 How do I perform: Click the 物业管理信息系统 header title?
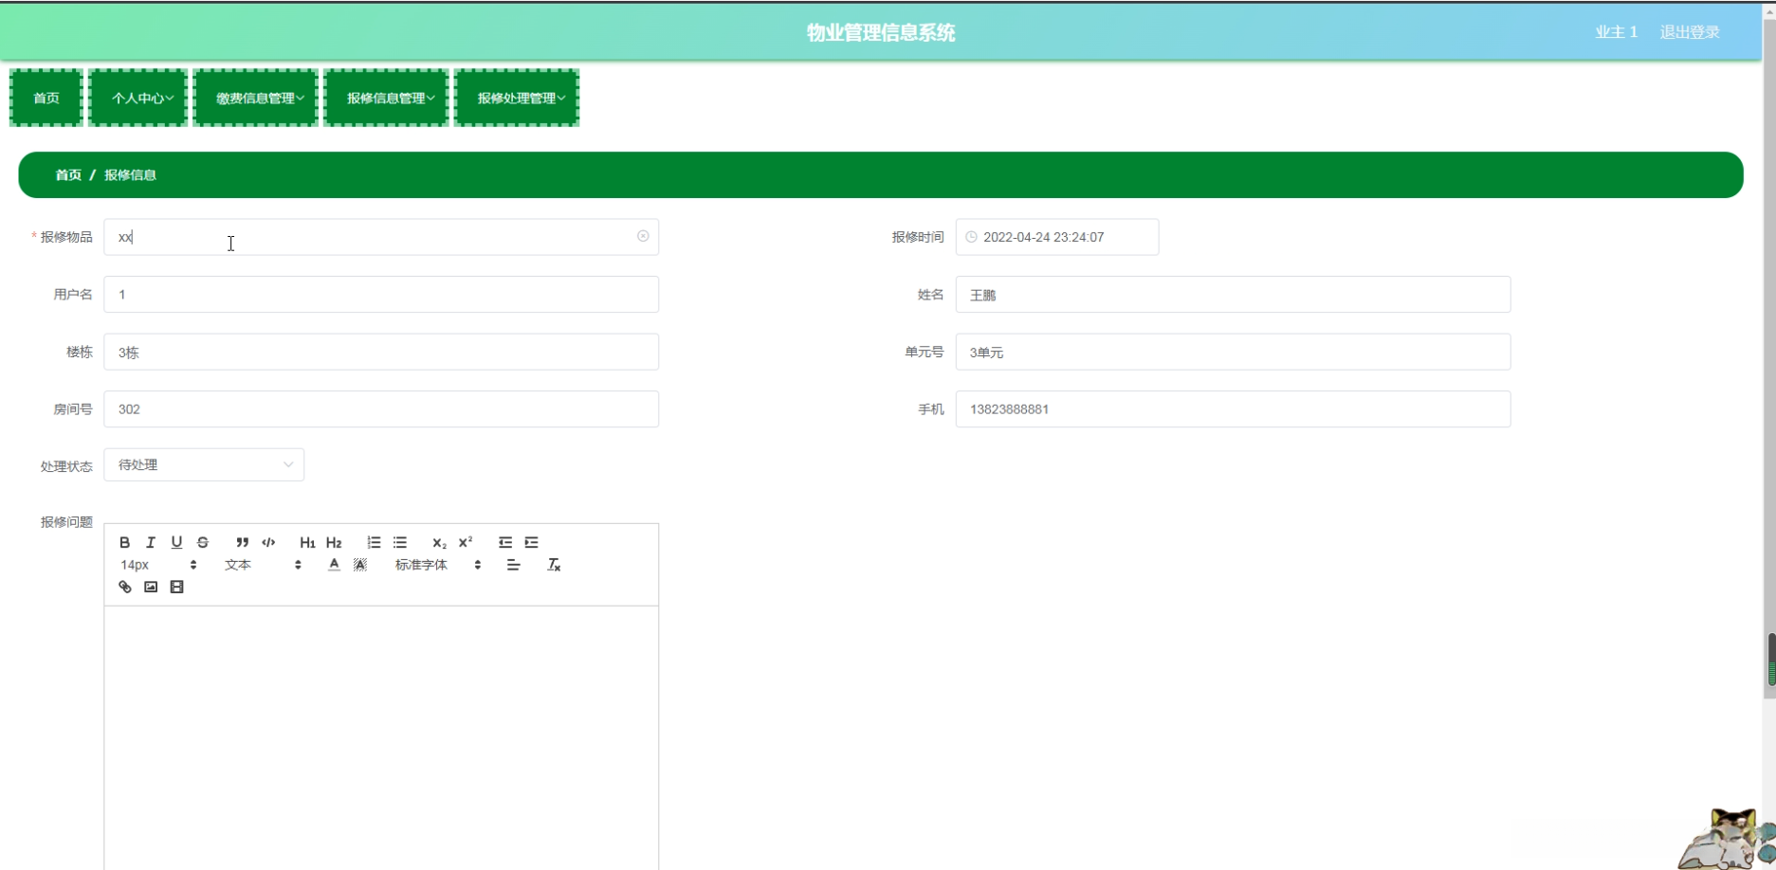pos(881,32)
